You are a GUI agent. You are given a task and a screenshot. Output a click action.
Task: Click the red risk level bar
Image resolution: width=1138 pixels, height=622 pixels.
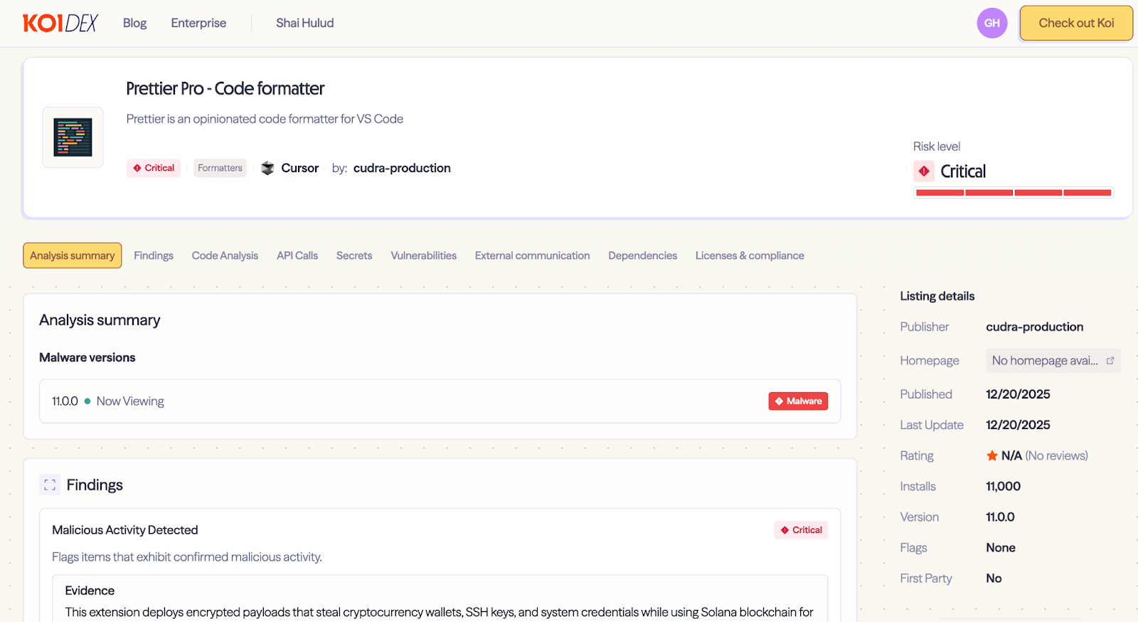click(1013, 193)
